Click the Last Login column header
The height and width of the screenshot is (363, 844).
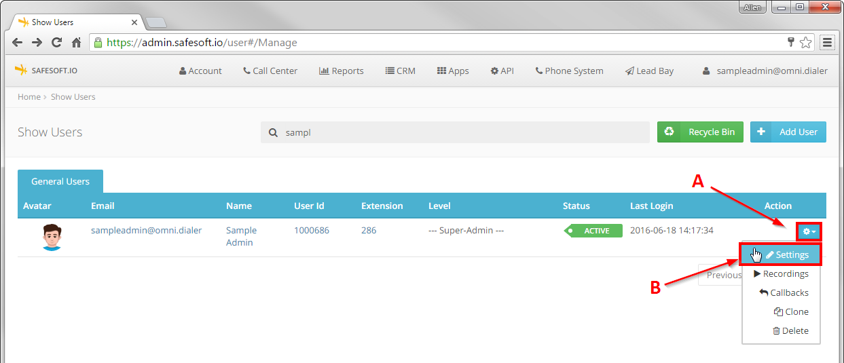coord(652,206)
